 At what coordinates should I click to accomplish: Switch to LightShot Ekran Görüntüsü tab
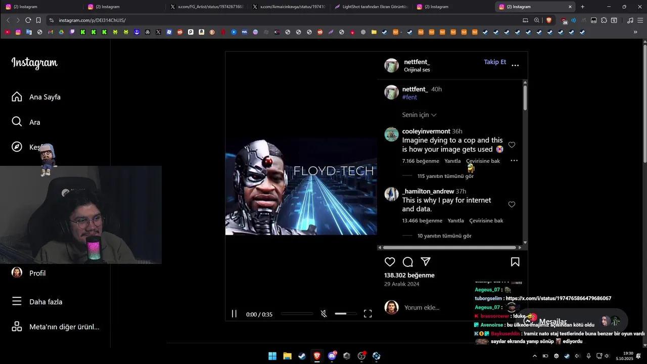[371, 7]
